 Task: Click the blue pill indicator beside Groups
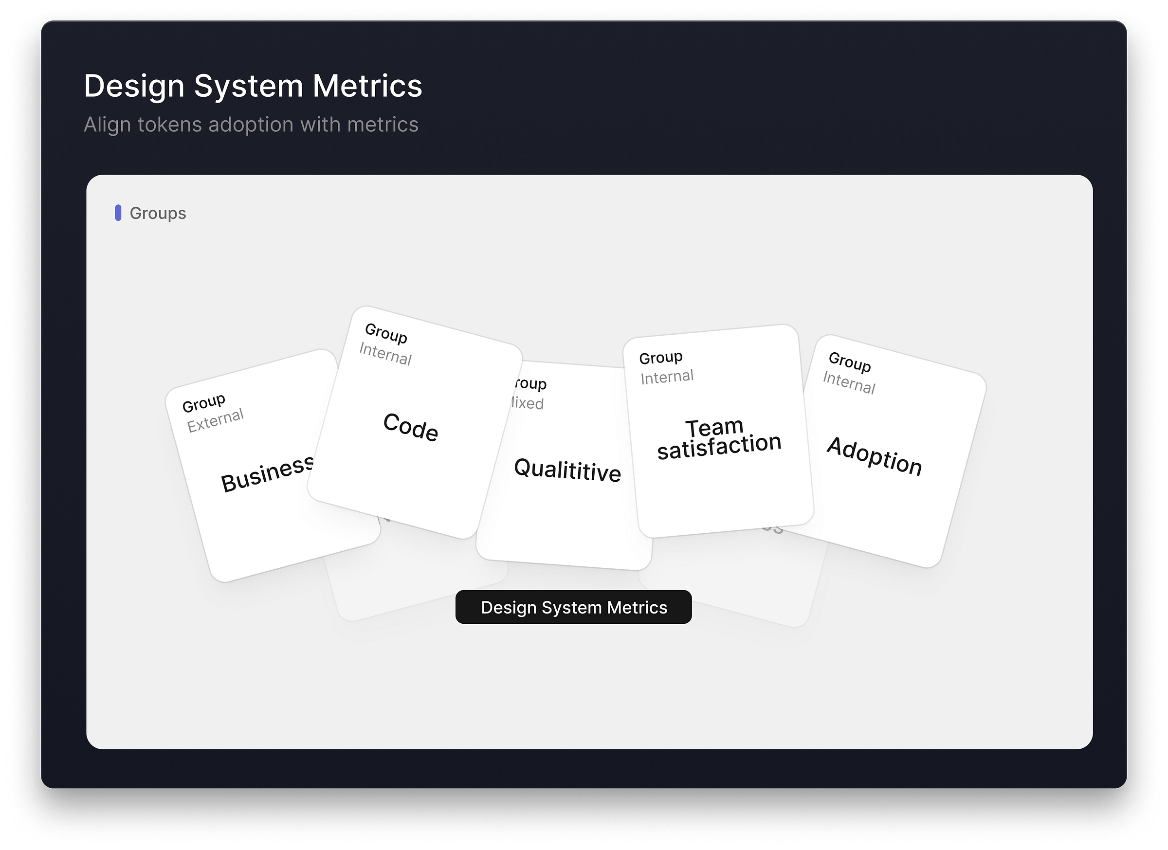click(x=118, y=213)
